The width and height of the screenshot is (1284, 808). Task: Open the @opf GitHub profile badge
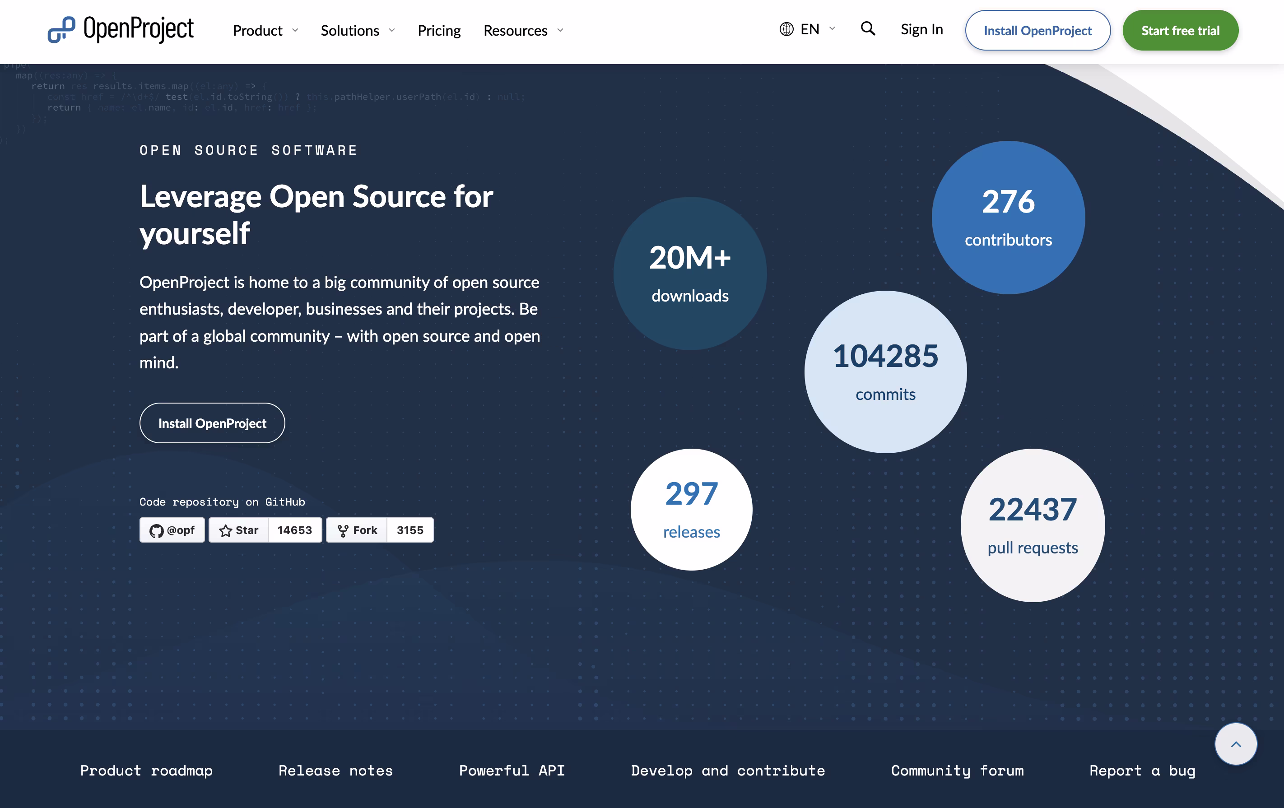(172, 530)
